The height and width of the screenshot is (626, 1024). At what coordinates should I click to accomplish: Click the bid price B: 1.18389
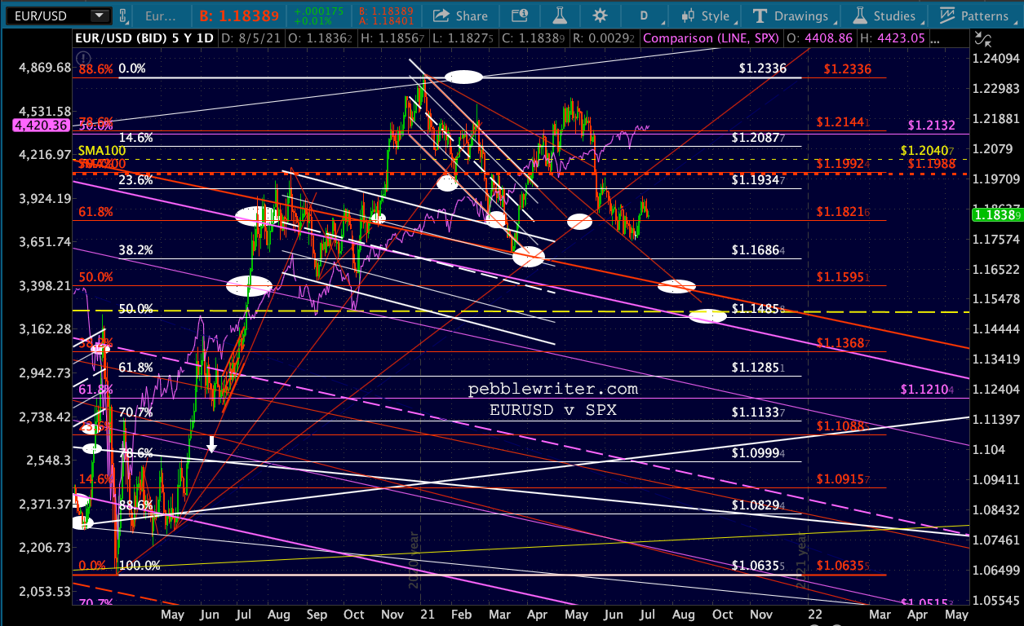coord(240,15)
